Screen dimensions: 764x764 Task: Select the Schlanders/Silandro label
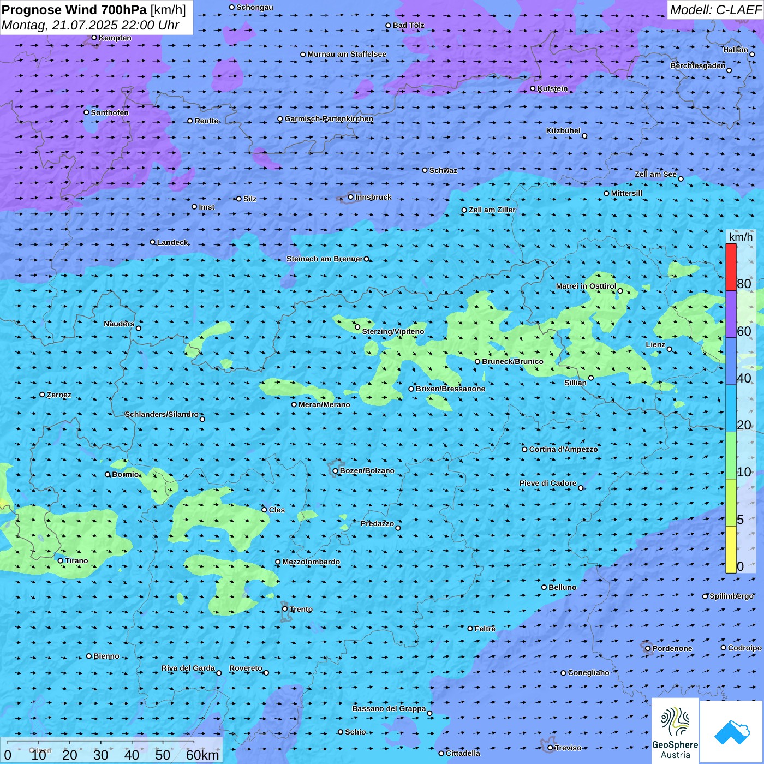162,414
